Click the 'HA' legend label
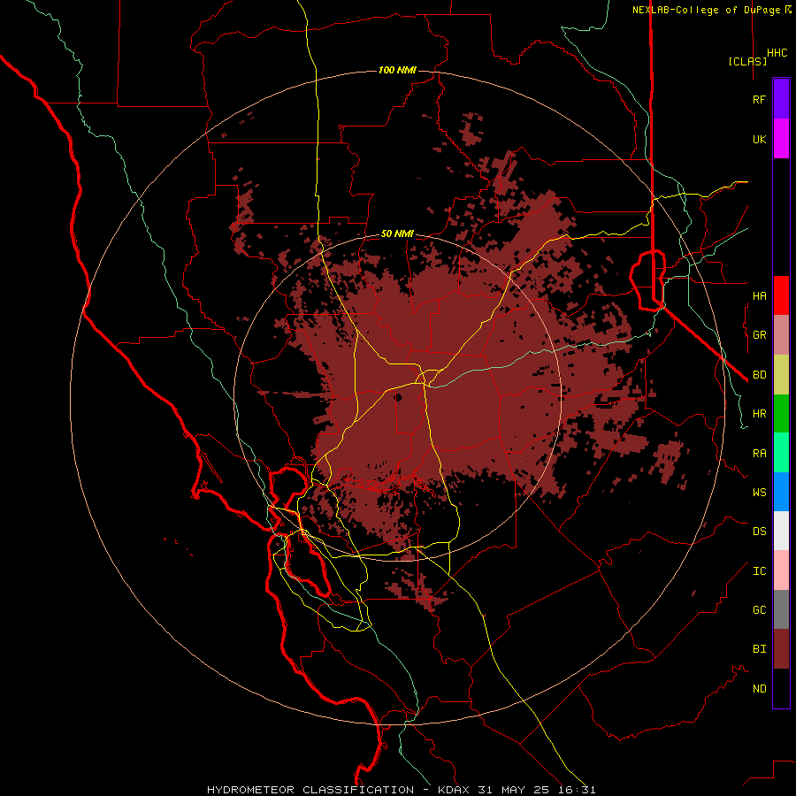This screenshot has height=796, width=796. [x=759, y=295]
